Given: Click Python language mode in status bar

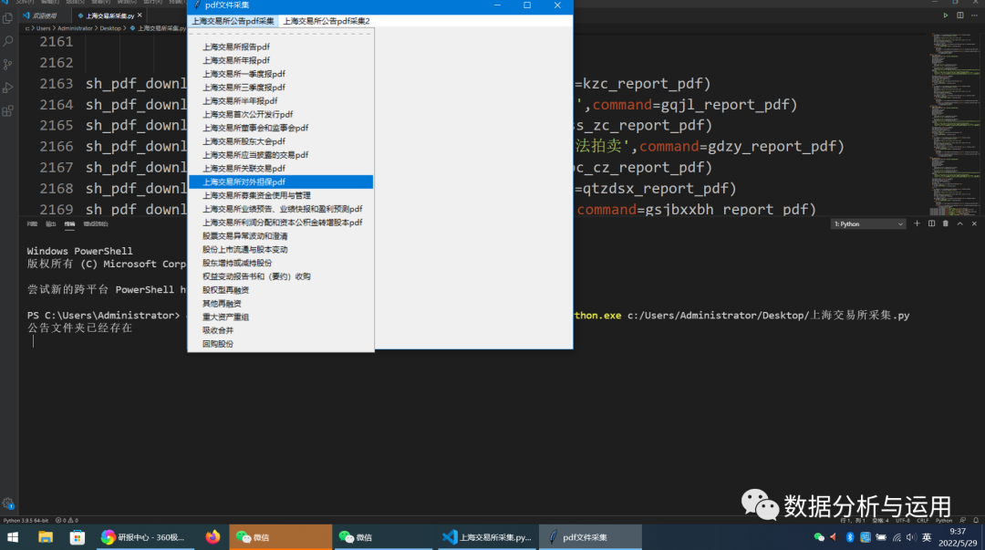Looking at the screenshot, I should (944, 521).
